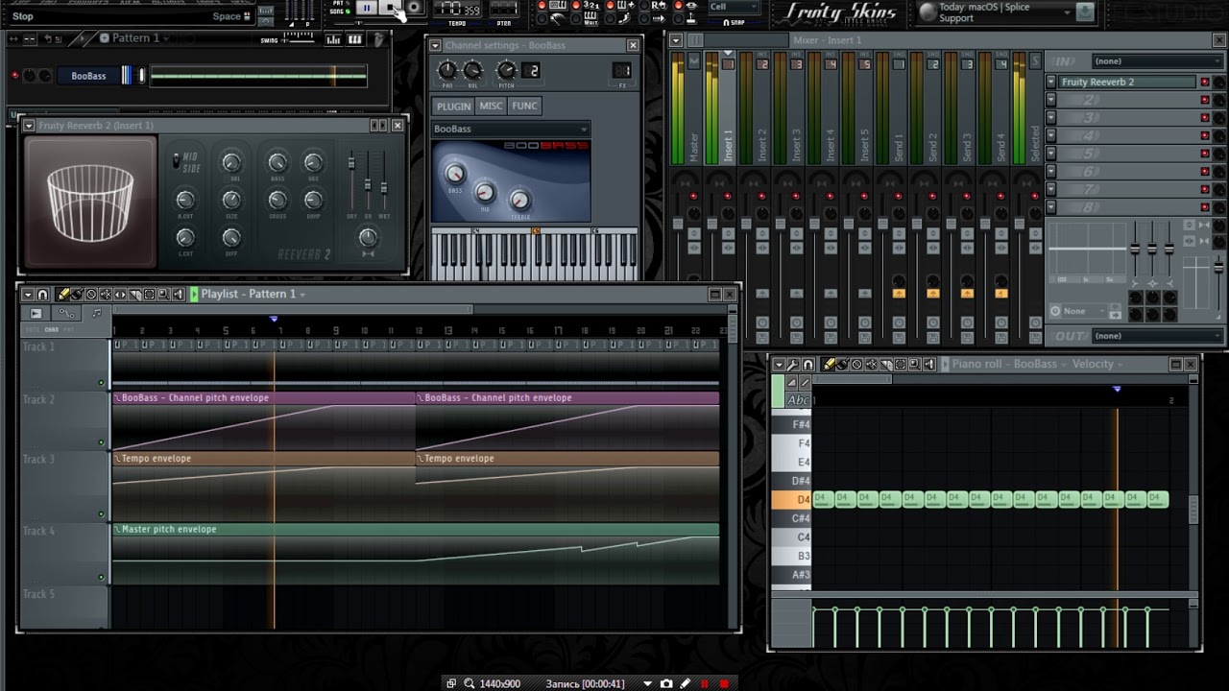
Task: Open the Channel settings window menu arrow
Action: (x=435, y=46)
